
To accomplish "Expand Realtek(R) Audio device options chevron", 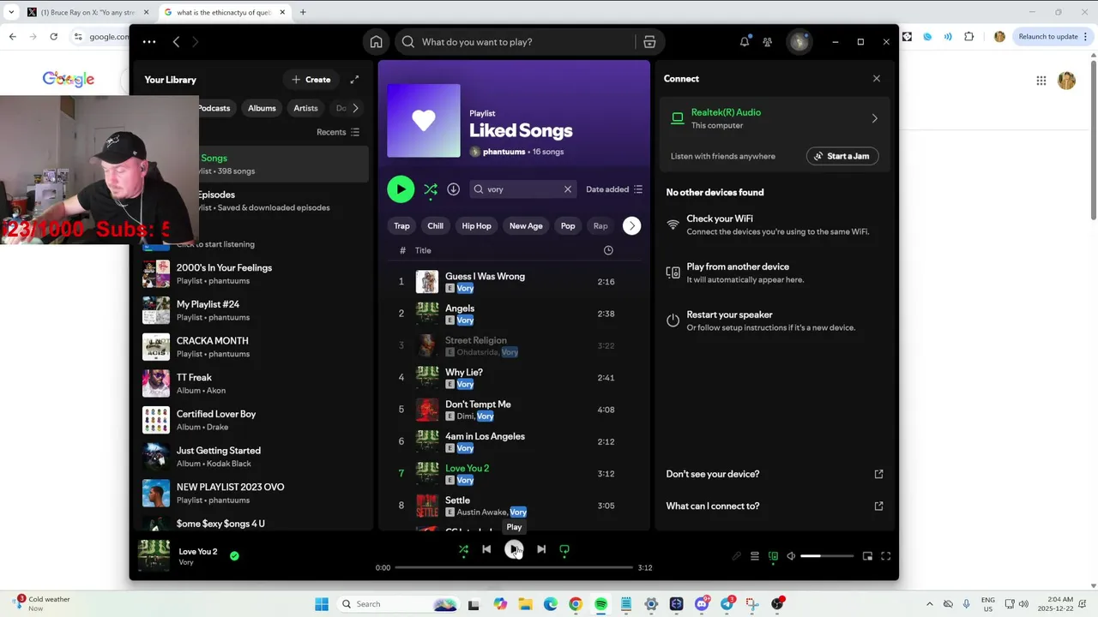I will tap(874, 118).
